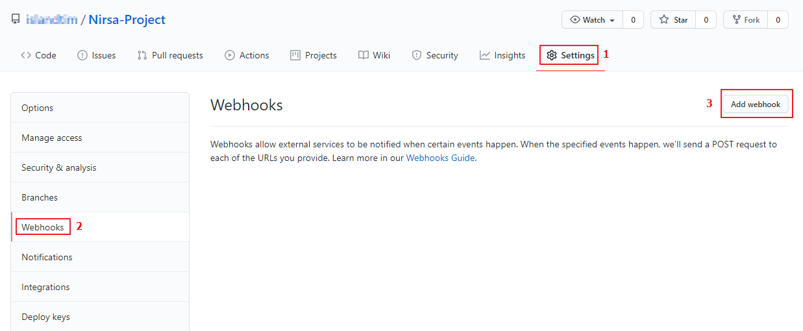Open the Watch dropdown
The width and height of the screenshot is (803, 331).
pyautogui.click(x=592, y=19)
